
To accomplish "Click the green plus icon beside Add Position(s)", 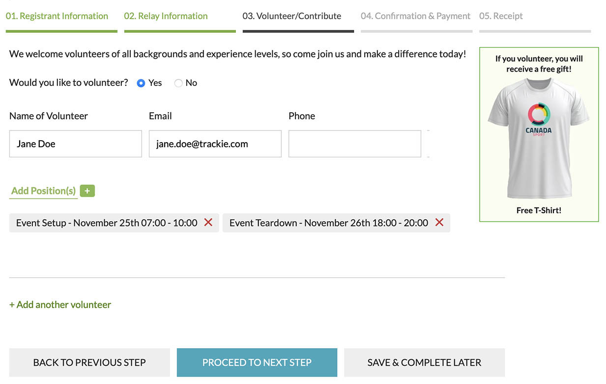I will tap(87, 191).
